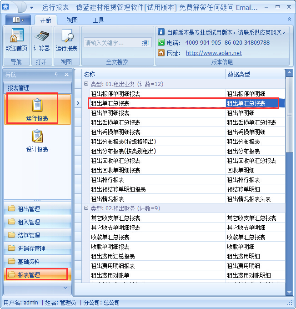The width and height of the screenshot is (296, 309).
Task: Open 设计报表 in the navigation panel
Action: (37, 140)
